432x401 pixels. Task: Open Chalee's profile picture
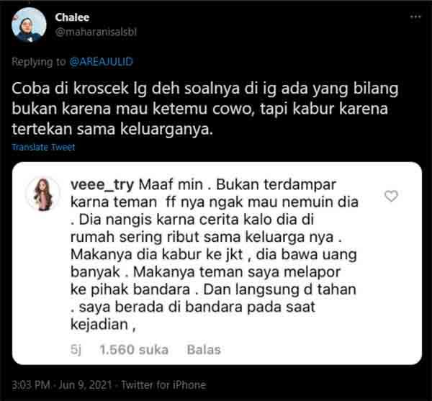(x=29, y=24)
